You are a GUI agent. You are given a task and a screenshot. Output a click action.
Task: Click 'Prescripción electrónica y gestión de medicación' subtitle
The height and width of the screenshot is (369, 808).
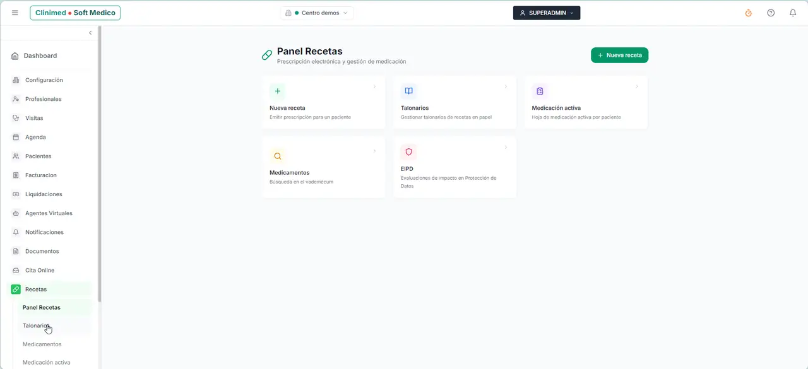point(342,62)
